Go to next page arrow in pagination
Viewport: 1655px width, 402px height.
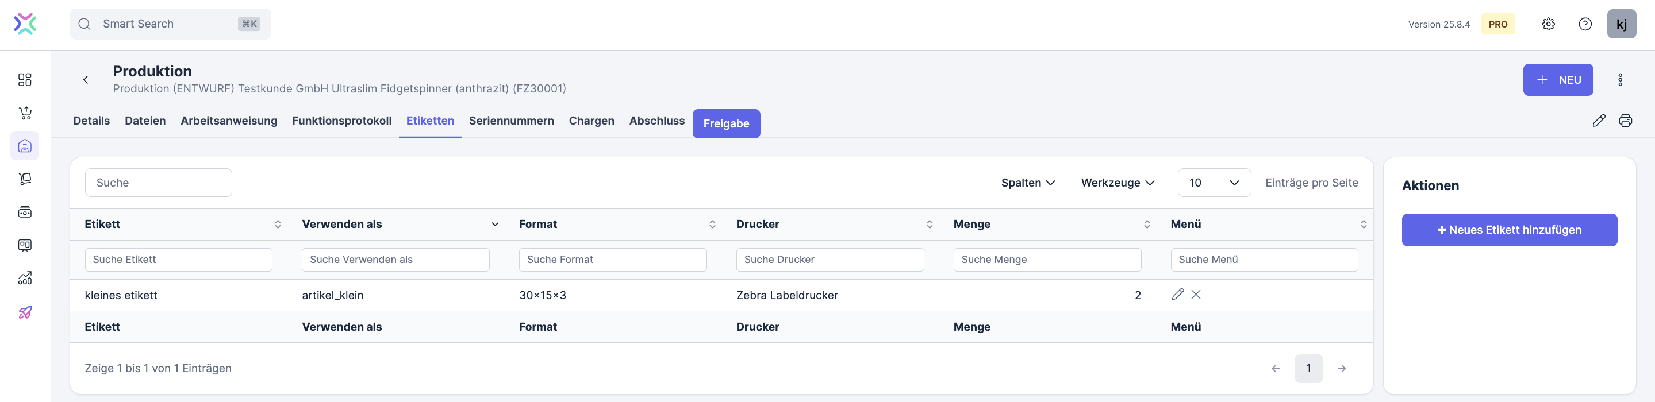pyautogui.click(x=1342, y=369)
